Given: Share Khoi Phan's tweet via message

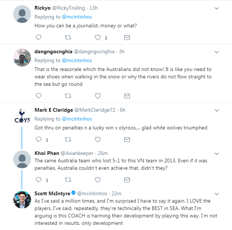Looking at the screenshot, I should pyautogui.click(x=127, y=180).
